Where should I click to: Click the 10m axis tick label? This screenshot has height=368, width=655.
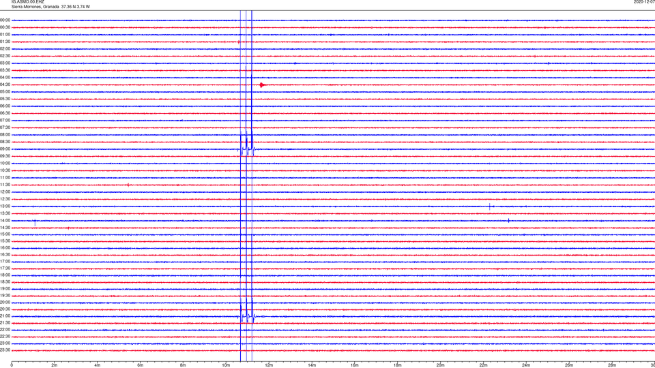[226, 365]
